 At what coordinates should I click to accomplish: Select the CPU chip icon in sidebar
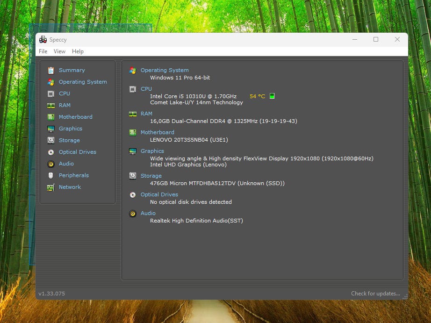click(51, 93)
